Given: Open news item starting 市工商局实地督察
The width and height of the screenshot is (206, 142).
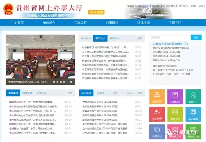Looking at the screenshot, I should [x=105, y=52].
